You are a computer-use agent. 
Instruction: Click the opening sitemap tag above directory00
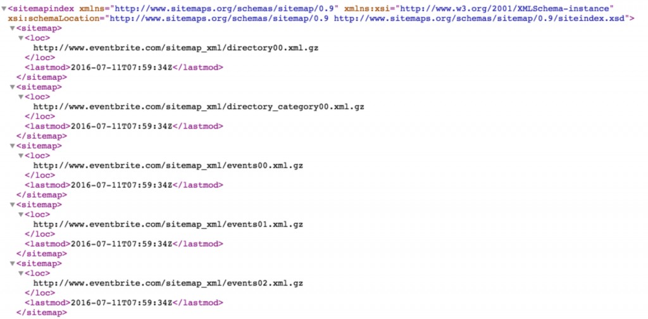(x=39, y=28)
